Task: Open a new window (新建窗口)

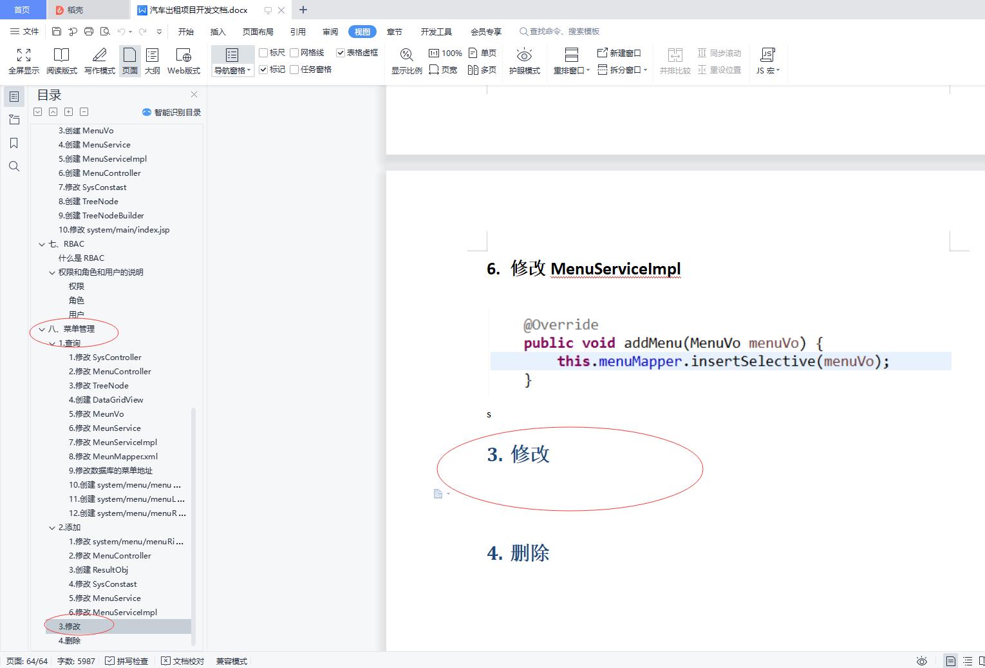Action: pyautogui.click(x=619, y=53)
